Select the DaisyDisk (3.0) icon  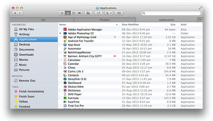65,79
